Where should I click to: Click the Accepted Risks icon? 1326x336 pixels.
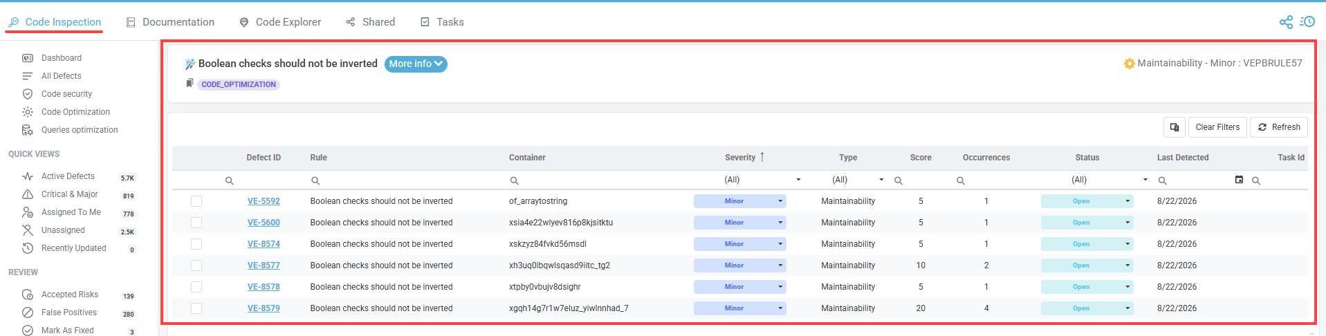28,295
